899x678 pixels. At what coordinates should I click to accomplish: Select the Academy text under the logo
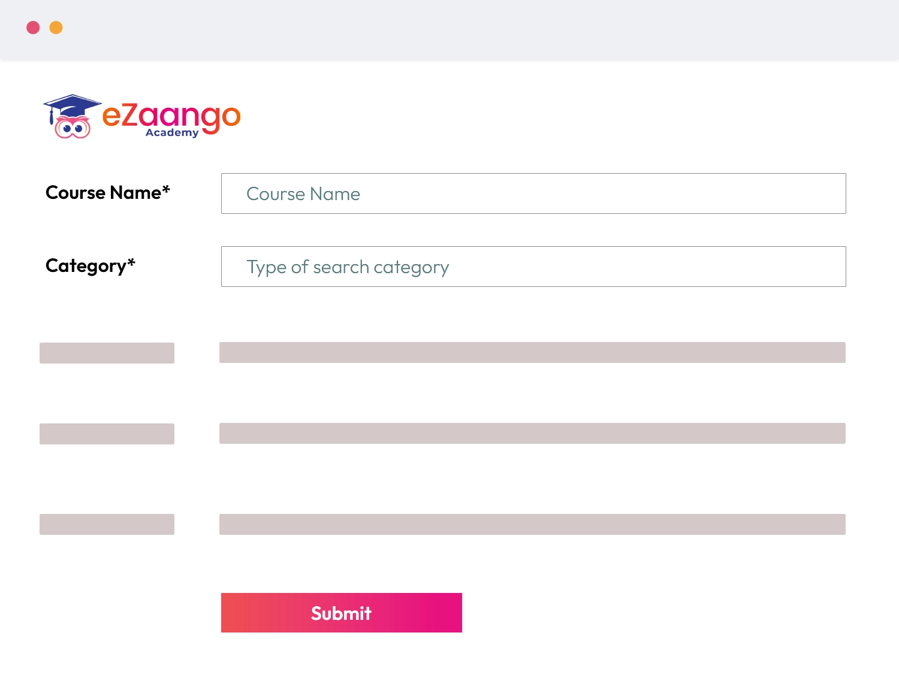tap(172, 133)
